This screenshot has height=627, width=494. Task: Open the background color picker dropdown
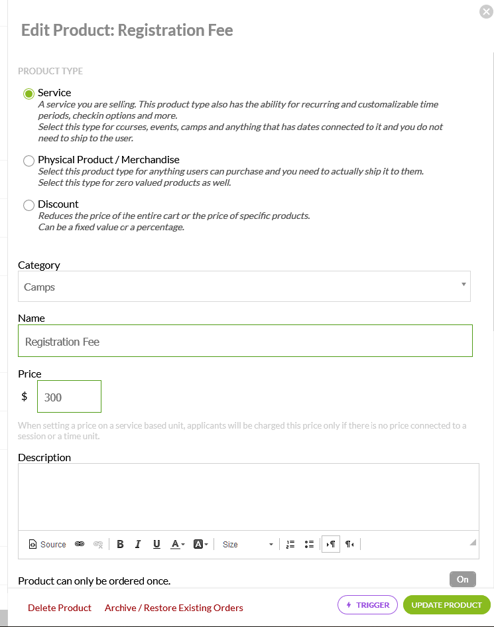(x=200, y=544)
